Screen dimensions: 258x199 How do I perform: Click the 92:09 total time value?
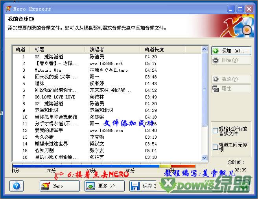241,170
